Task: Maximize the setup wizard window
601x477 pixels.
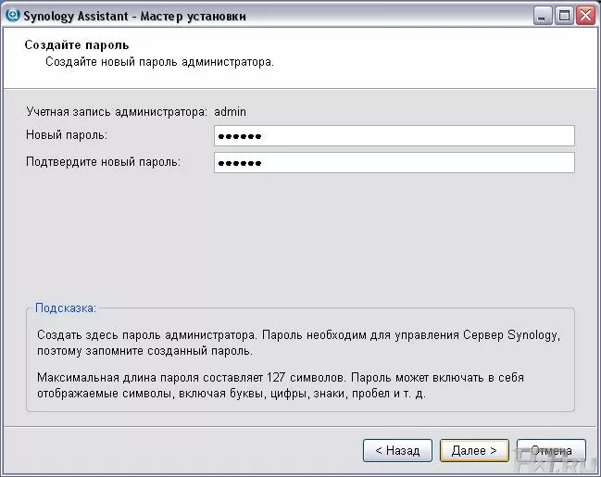Action: point(564,16)
